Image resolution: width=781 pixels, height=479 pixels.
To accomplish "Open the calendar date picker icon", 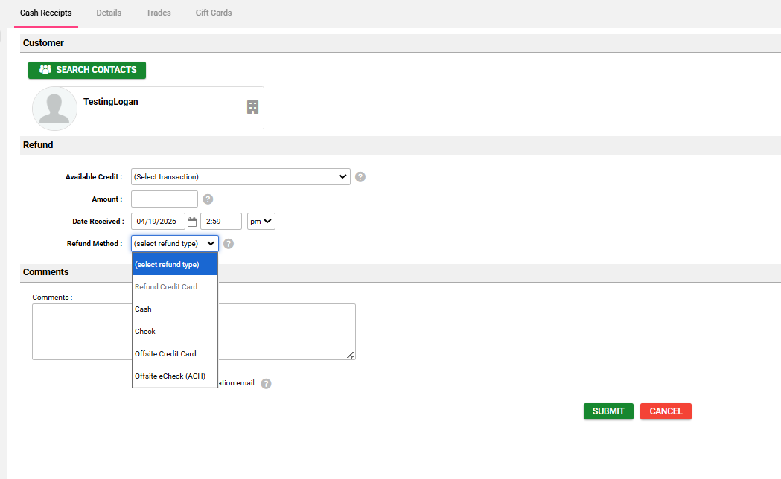I will 192,222.
